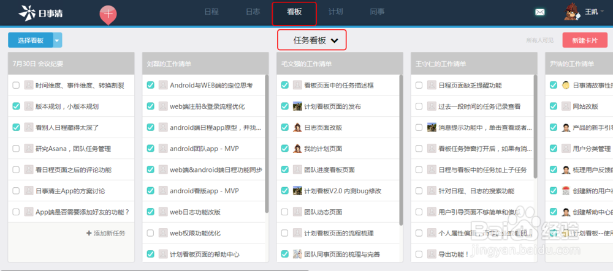The height and width of the screenshot is (271, 613).
Task: Check the 过去一段时间的任务记录查看 task
Action: (x=419, y=106)
